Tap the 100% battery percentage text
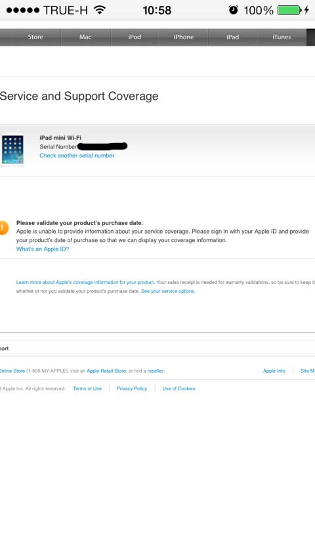 click(259, 10)
